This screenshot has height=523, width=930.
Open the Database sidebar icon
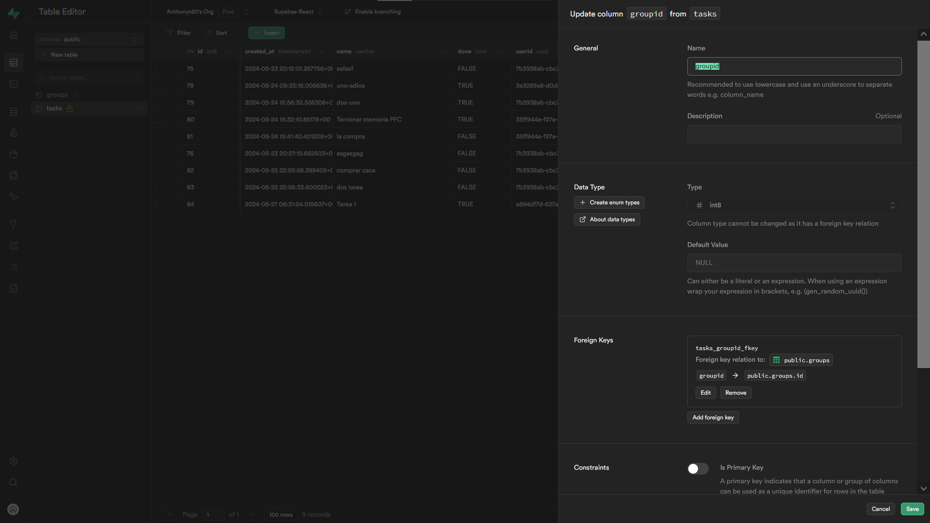(14, 112)
